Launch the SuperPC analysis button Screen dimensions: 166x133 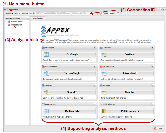point(69,92)
